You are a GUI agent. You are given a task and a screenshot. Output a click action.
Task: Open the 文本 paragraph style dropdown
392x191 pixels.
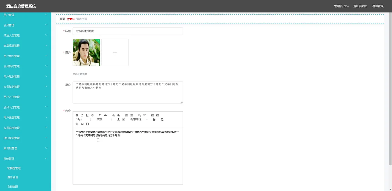104,120
